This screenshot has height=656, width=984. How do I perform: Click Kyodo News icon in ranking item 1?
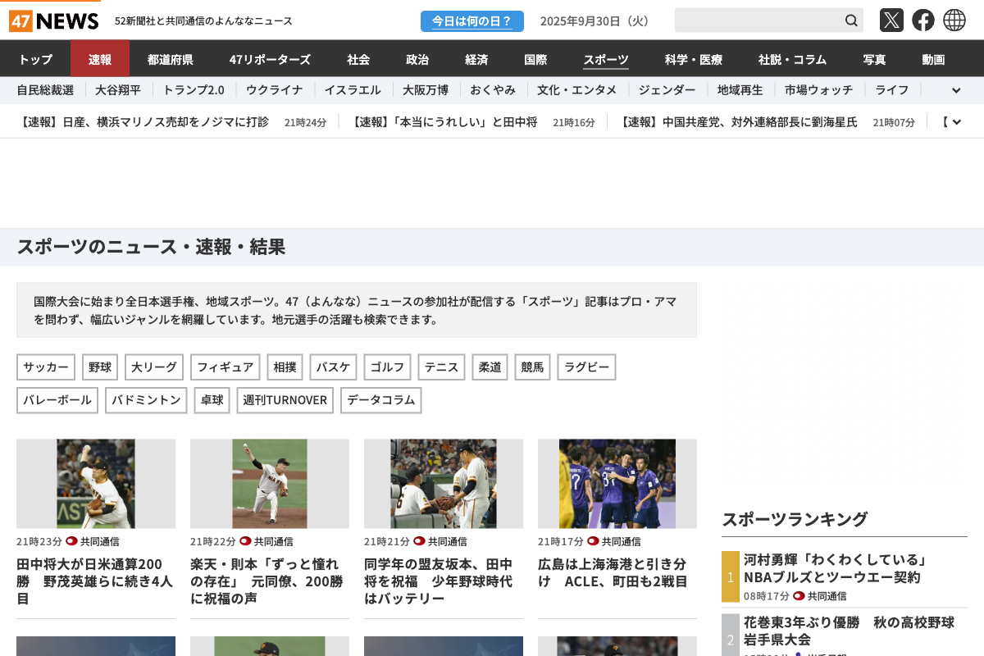(x=799, y=596)
